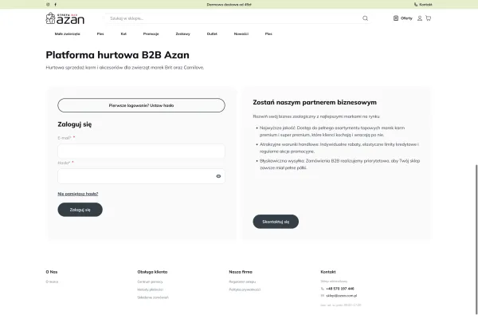The image size is (478, 315).
Task: Click the Skontaktuj się button
Action: pos(276,222)
